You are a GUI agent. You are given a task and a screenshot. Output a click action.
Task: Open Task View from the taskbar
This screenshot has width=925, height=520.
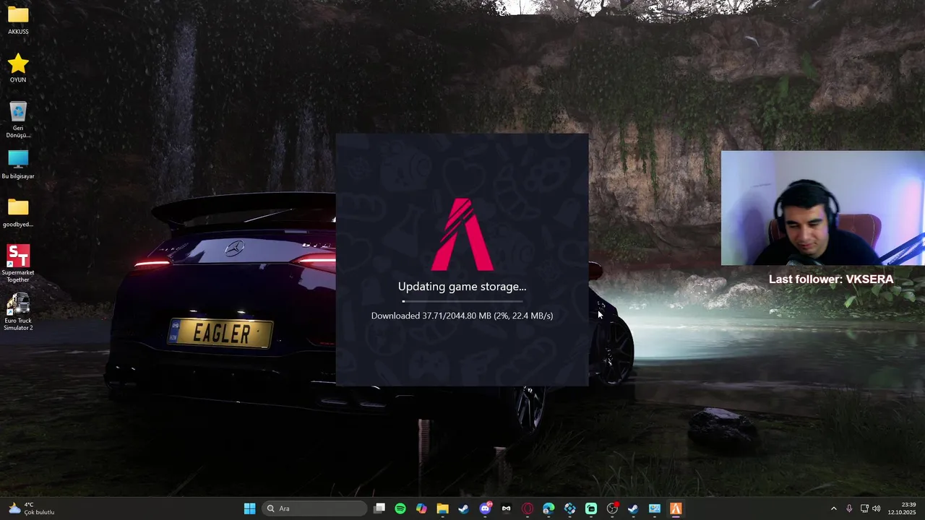379,508
